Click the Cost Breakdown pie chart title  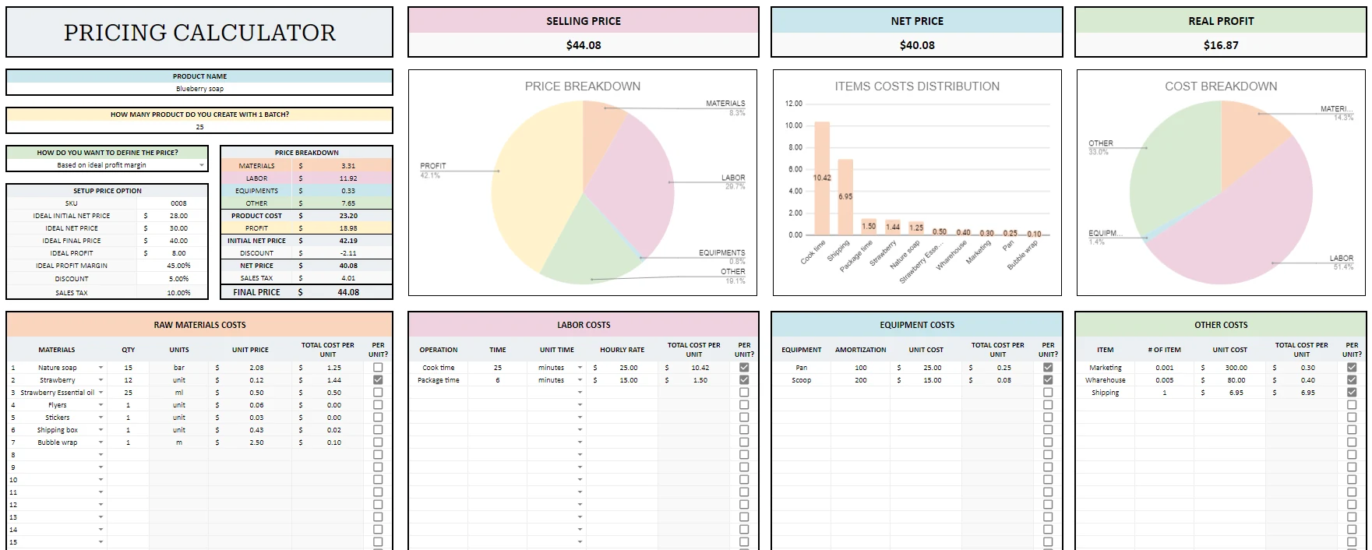click(1221, 86)
